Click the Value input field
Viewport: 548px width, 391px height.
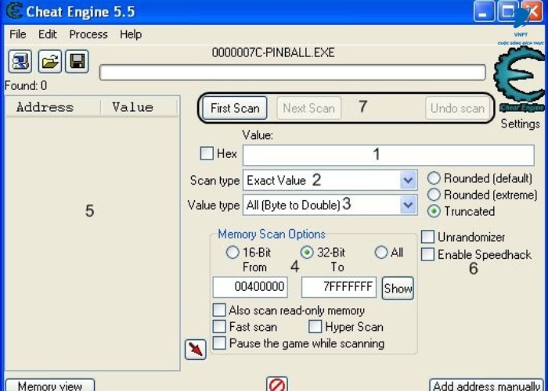388,156
